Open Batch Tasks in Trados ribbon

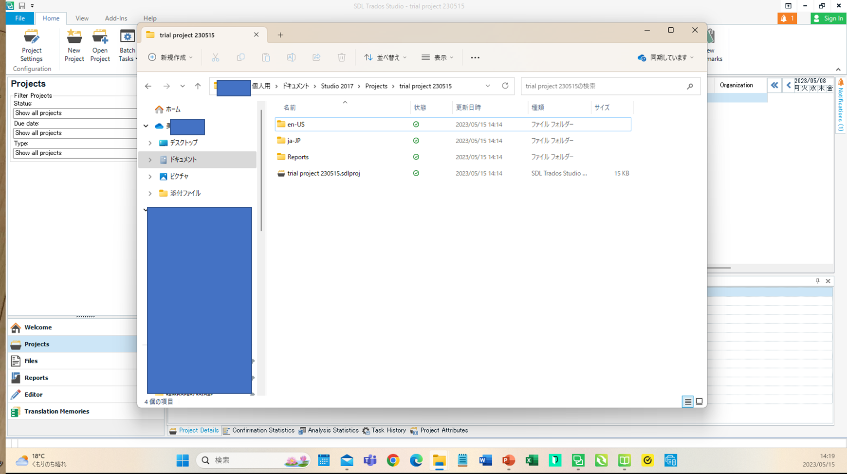[127, 46]
